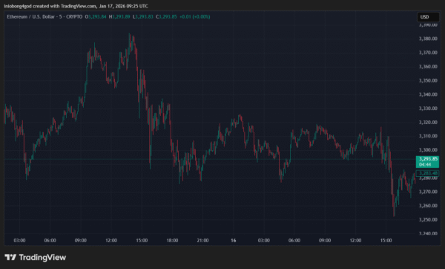445x269 pixels.
Task: Click the high value H3,293.89
Action: point(119,17)
